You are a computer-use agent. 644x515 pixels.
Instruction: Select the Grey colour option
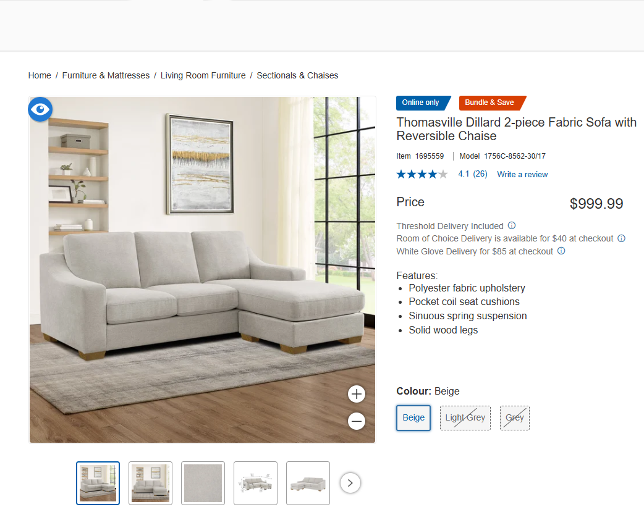coord(515,418)
